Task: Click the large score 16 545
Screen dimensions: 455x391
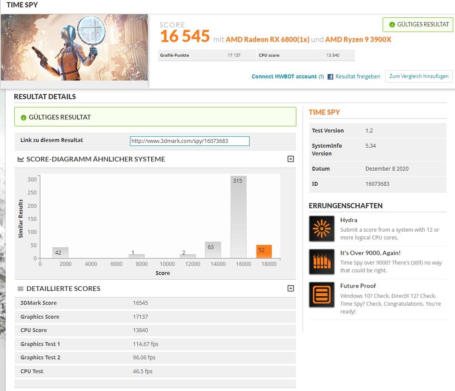Action: (x=185, y=36)
